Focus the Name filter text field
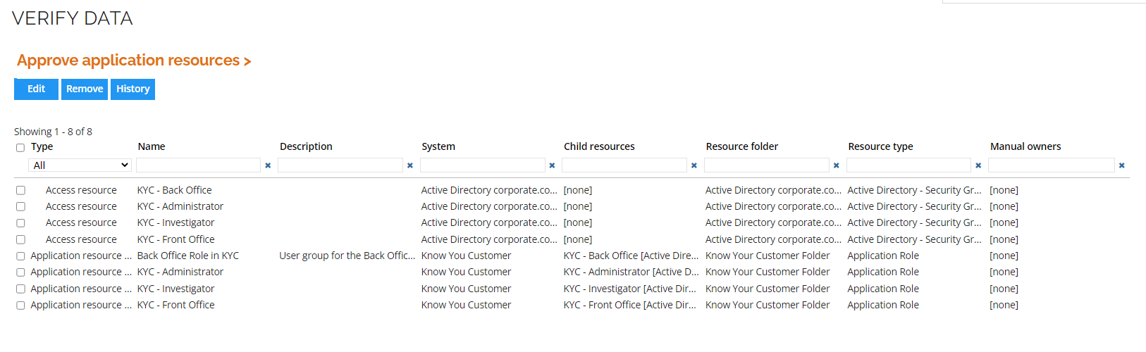This screenshot has width=1146, height=352. pyautogui.click(x=198, y=165)
